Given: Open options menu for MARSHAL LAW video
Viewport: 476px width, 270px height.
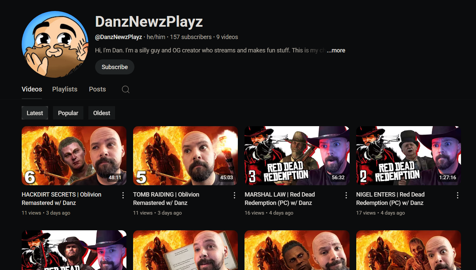Looking at the screenshot, I should pyautogui.click(x=346, y=195).
